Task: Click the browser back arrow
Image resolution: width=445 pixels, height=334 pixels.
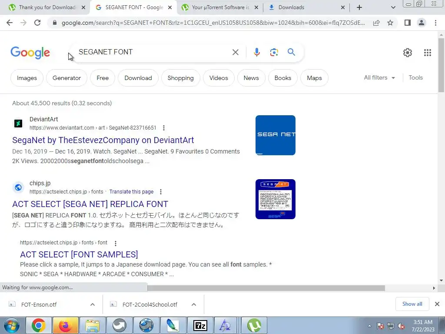Action: coord(10,23)
